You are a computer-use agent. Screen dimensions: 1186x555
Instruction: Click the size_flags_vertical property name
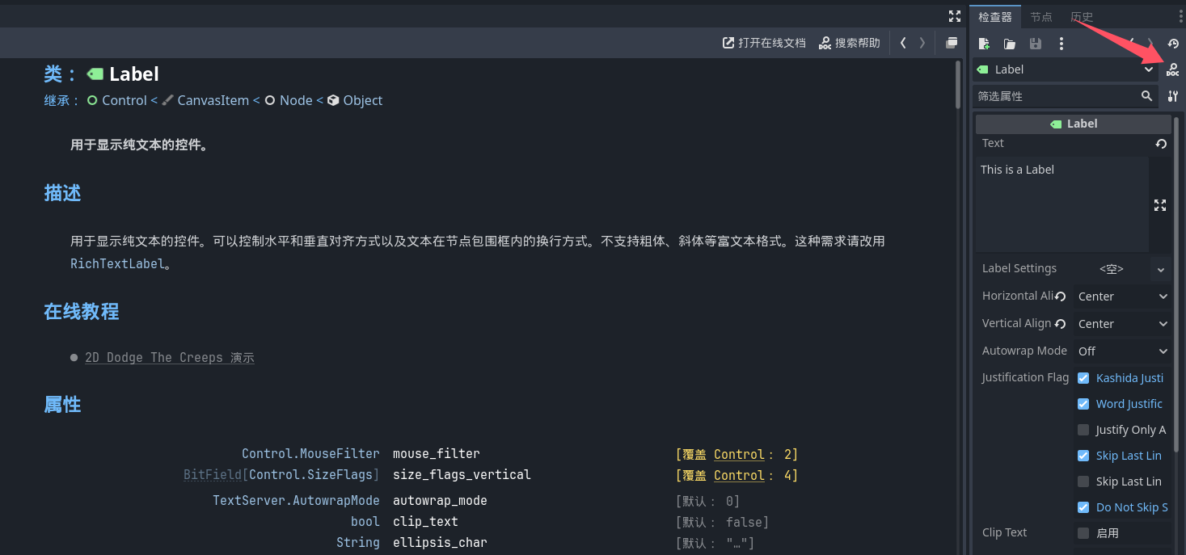tap(462, 475)
